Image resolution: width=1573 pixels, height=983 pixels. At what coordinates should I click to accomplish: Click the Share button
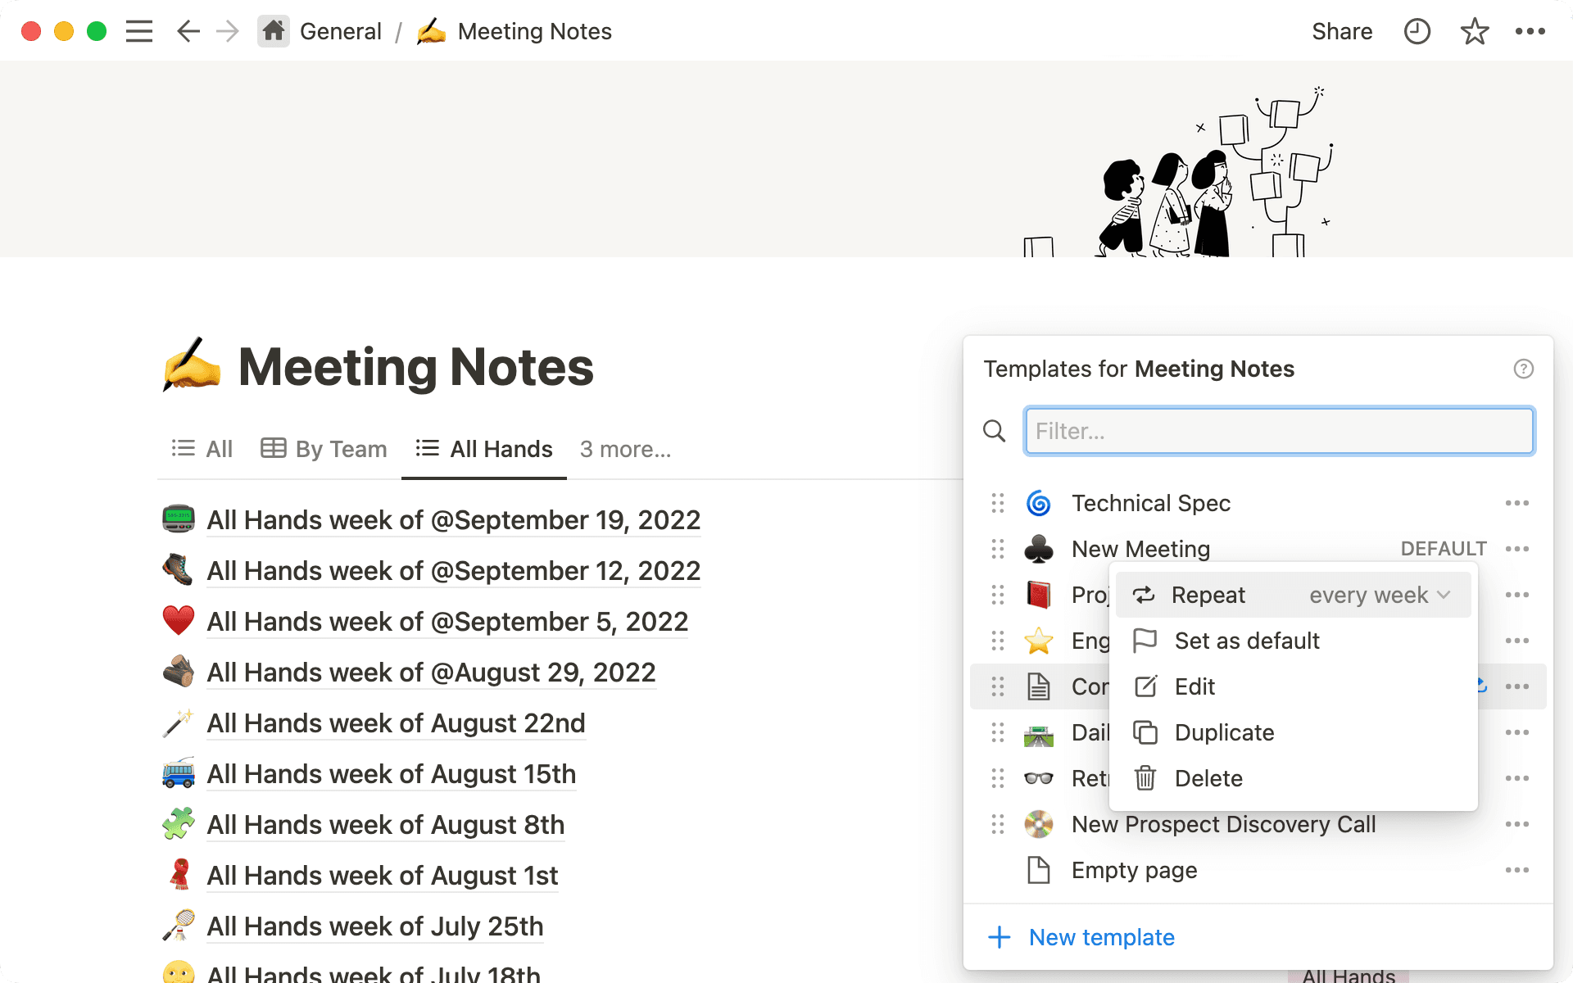point(1342,30)
